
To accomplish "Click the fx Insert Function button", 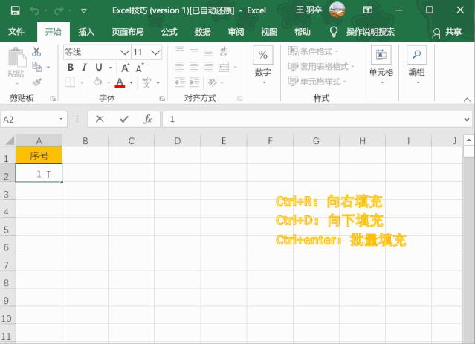I will pos(147,119).
